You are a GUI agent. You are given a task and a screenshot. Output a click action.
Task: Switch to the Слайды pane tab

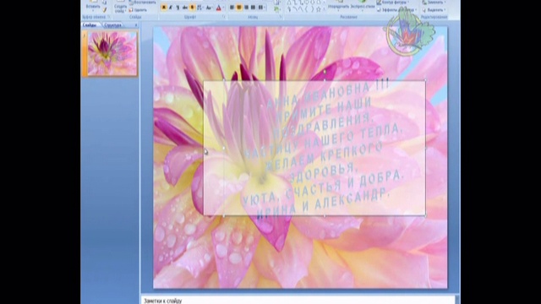90,25
